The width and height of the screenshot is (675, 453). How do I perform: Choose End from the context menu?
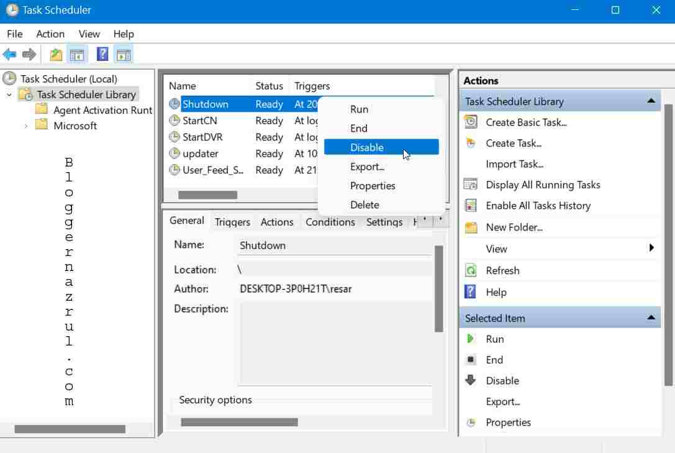click(x=381, y=129)
